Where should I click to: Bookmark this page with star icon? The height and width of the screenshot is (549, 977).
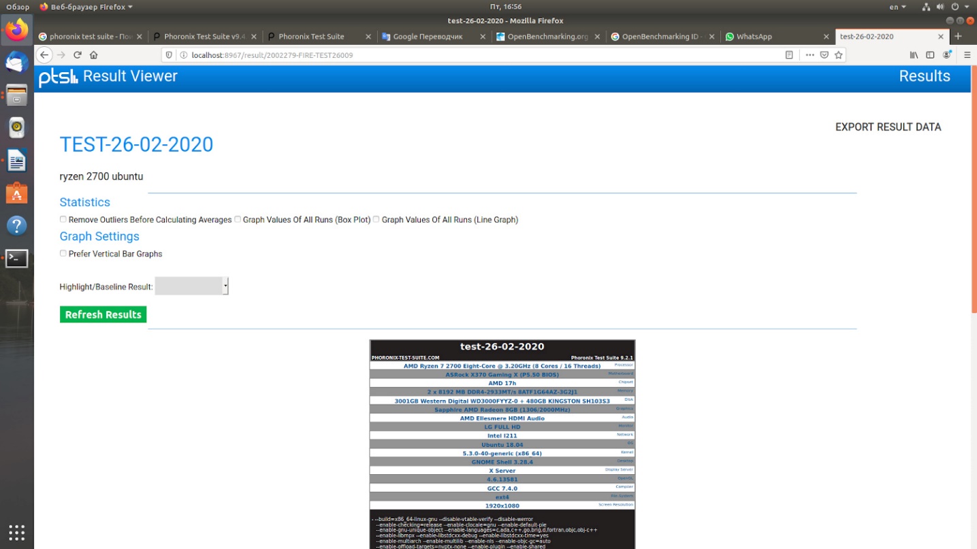pyautogui.click(x=839, y=55)
